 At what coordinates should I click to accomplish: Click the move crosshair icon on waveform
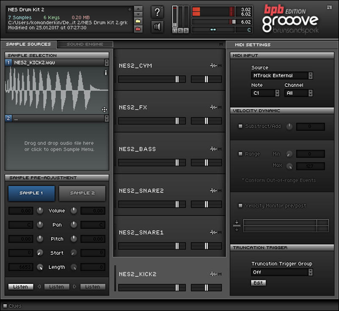[x=104, y=109]
